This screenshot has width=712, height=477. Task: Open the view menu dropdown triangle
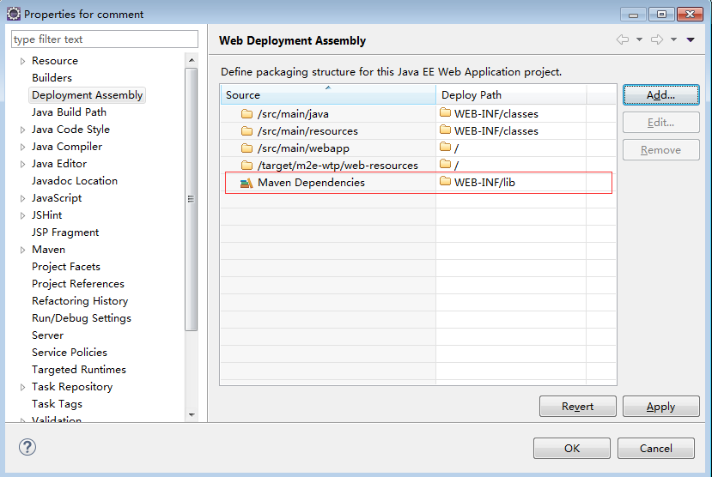(691, 40)
